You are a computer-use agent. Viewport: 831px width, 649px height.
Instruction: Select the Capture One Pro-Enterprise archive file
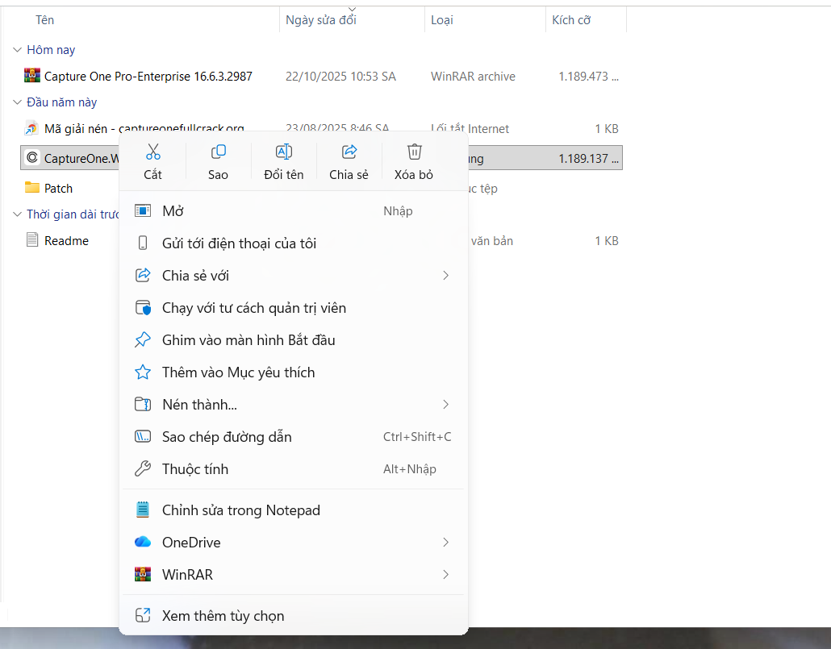148,77
